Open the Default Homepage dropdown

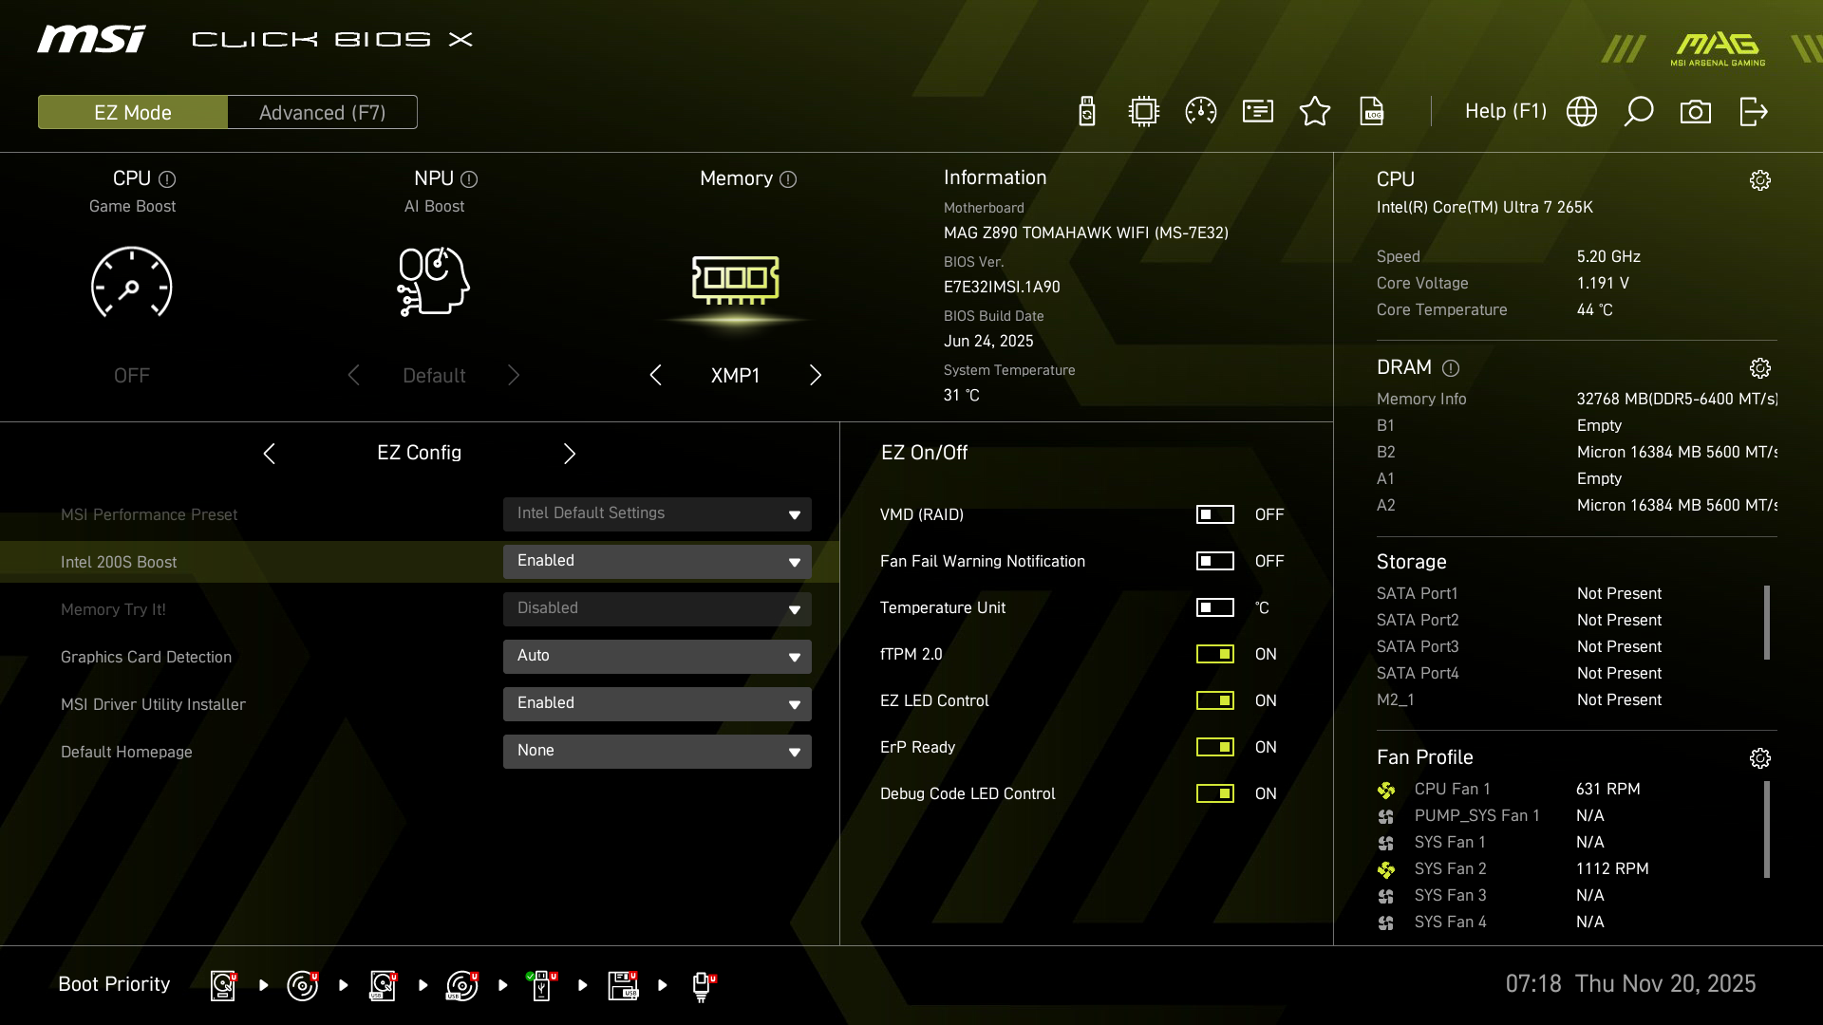[x=656, y=751]
